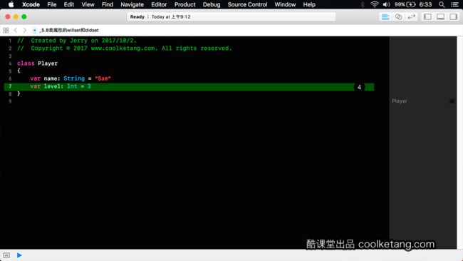The image size is (463, 261).
Task: Click the Ready status activity field
Action: (x=231, y=17)
